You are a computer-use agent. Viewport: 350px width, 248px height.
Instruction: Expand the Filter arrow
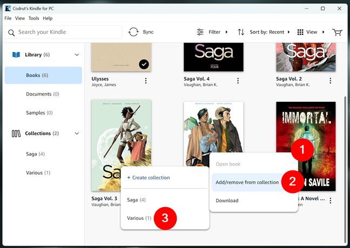(226, 32)
